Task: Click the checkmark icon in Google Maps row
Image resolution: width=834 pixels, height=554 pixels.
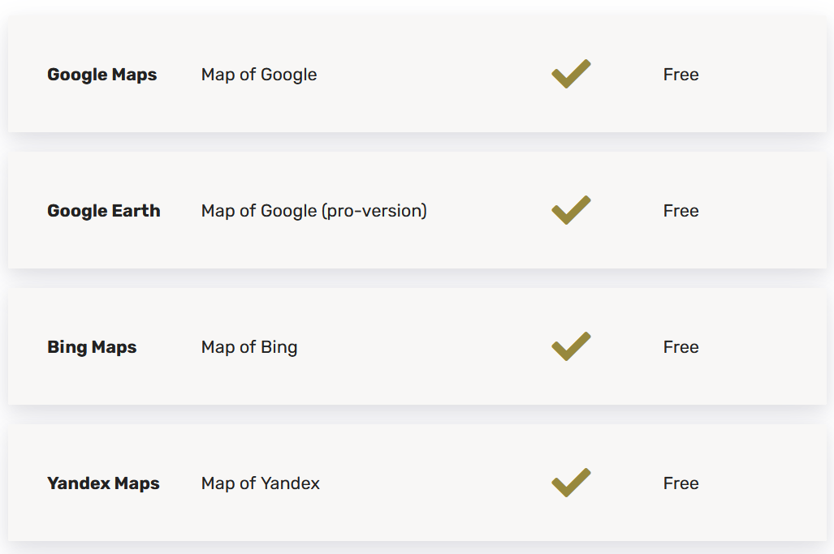Action: 571,74
